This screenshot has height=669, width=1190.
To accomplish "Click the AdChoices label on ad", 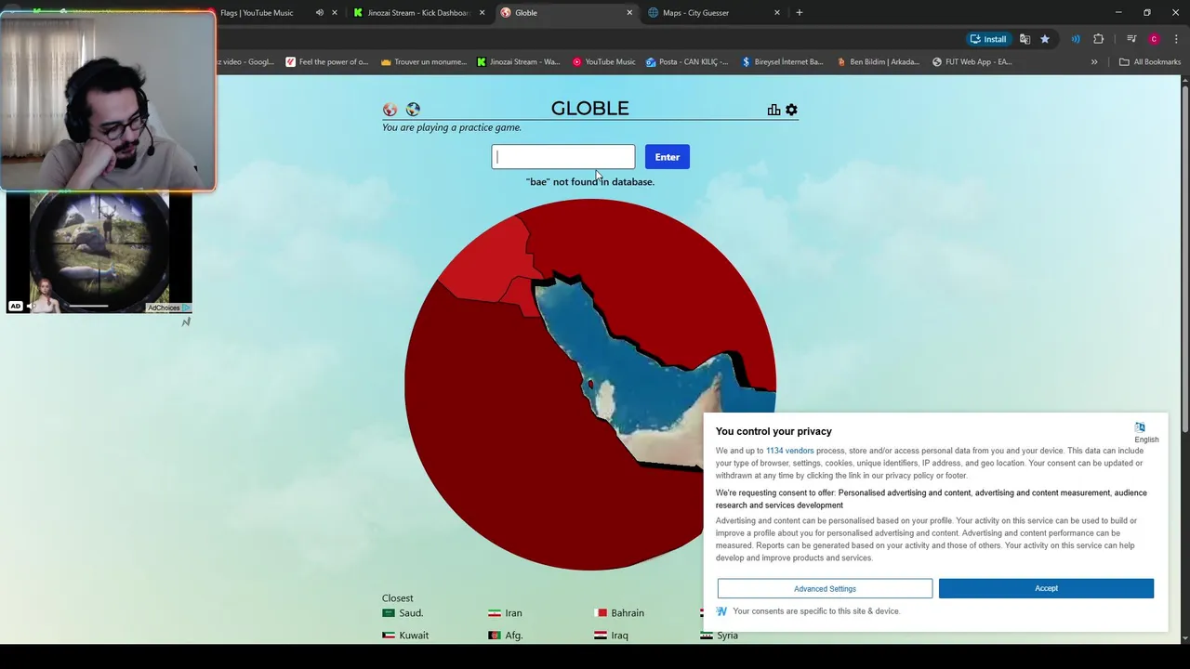I will click(168, 308).
